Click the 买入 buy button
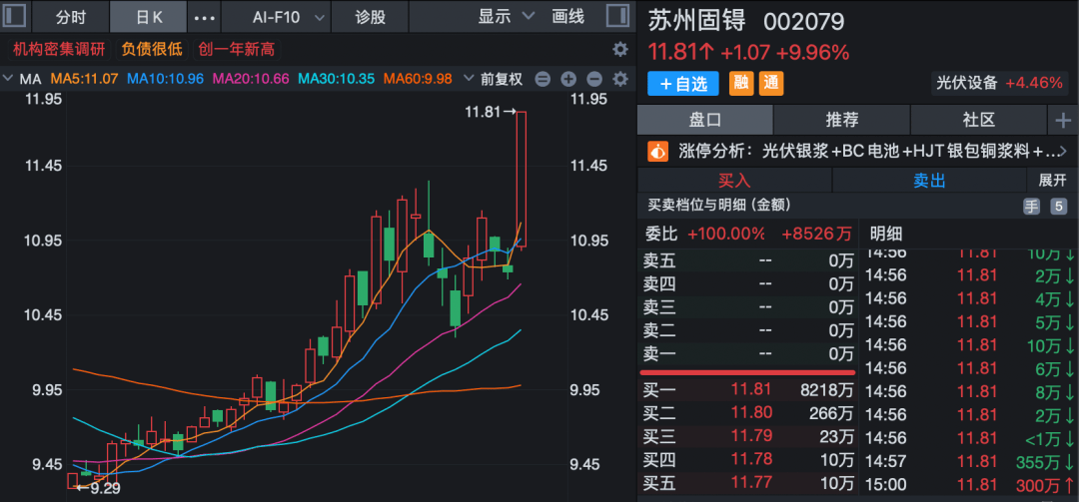 coord(734,181)
